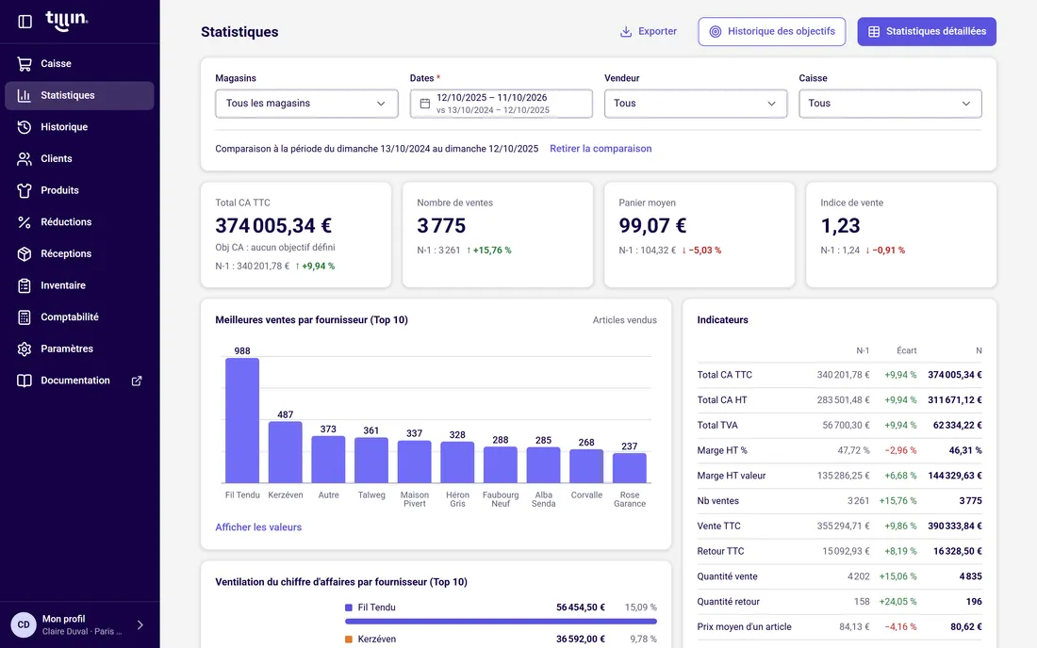Click Prix moyen d'un article row
Viewport: 1037px width, 648px height.
839,627
